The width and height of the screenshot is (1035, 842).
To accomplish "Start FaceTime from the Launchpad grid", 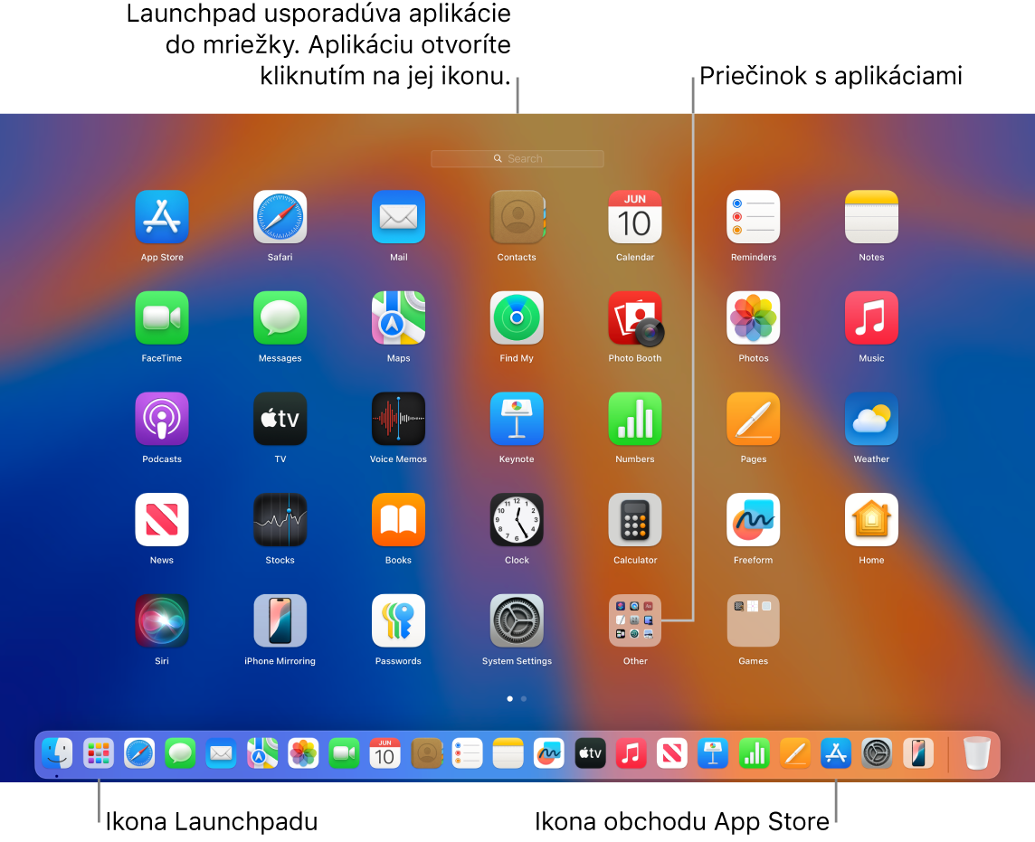I will click(162, 318).
